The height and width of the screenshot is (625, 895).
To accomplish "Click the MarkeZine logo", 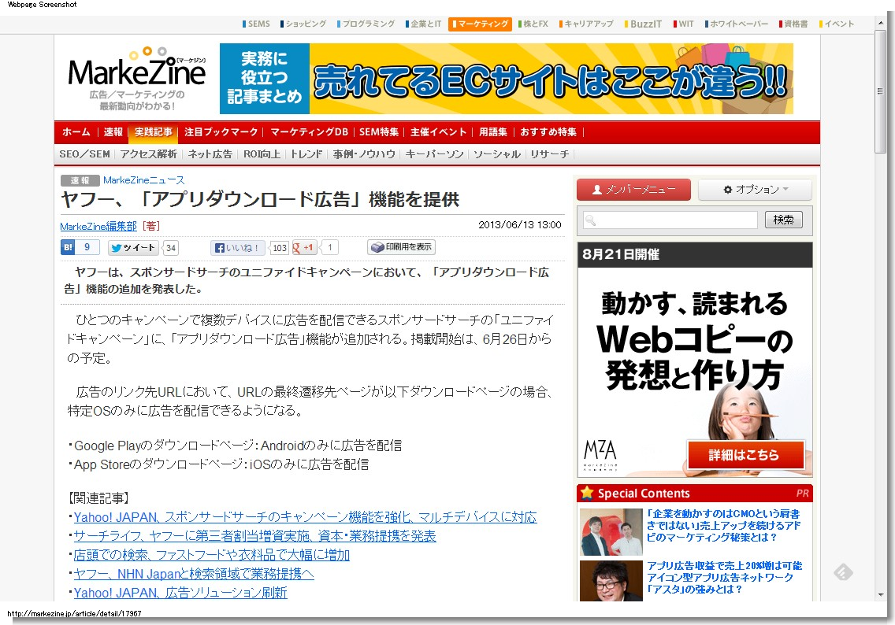I will coord(137,79).
